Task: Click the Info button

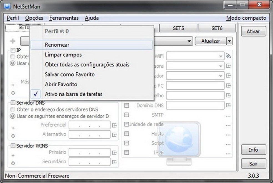Action: click(x=254, y=150)
